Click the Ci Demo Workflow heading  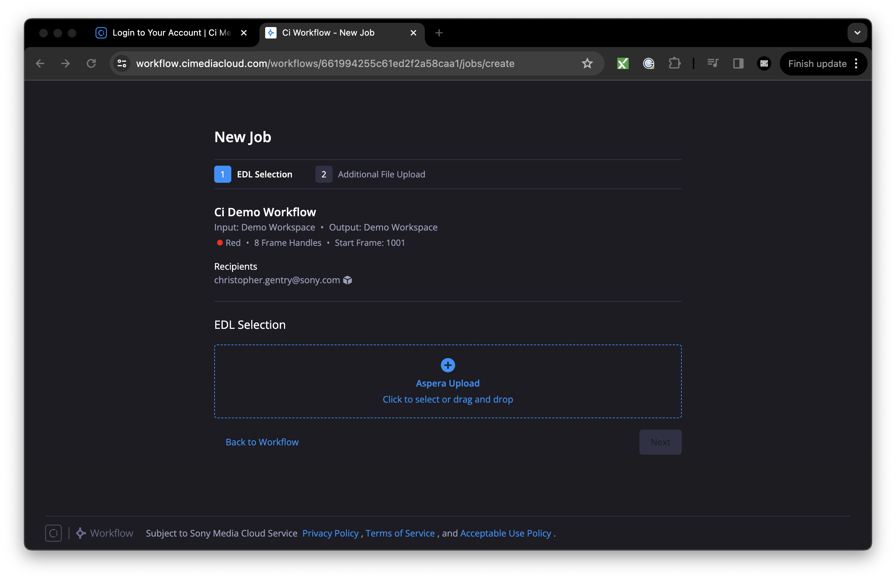[x=265, y=212]
